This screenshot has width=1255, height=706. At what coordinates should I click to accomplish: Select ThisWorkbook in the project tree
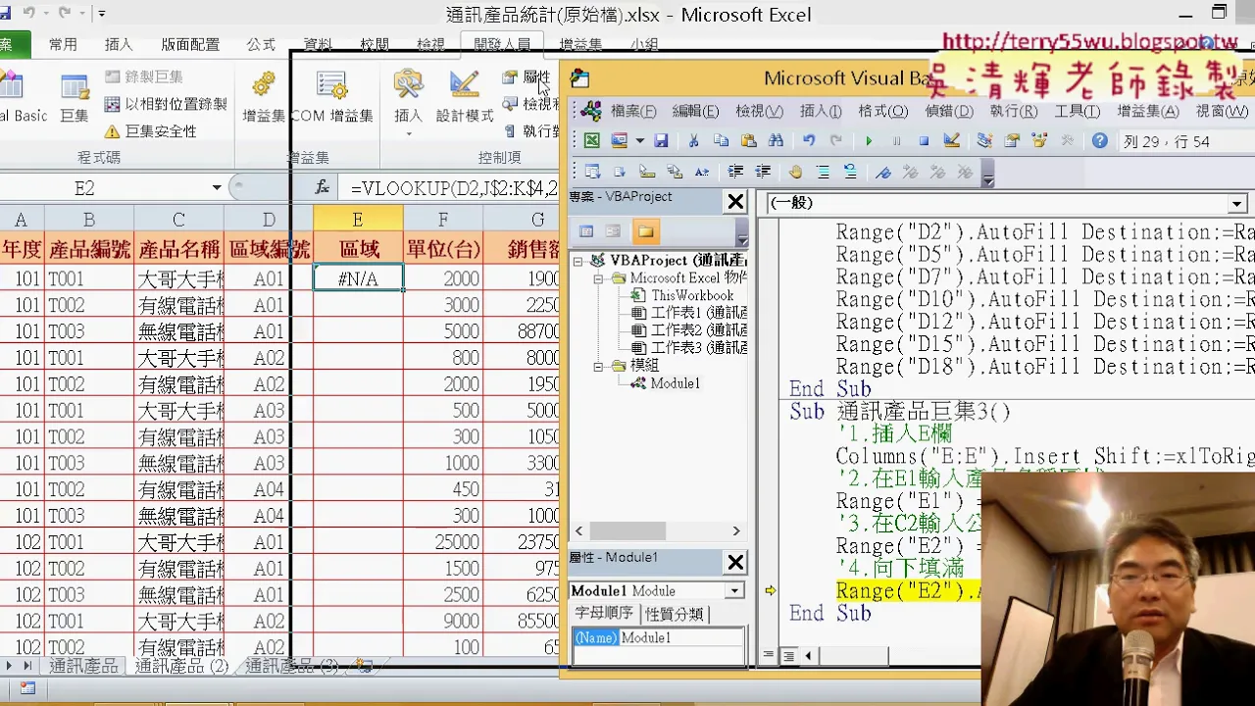(x=691, y=295)
